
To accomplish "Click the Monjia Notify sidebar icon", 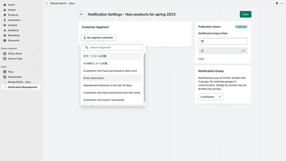I will coord(5,82).
